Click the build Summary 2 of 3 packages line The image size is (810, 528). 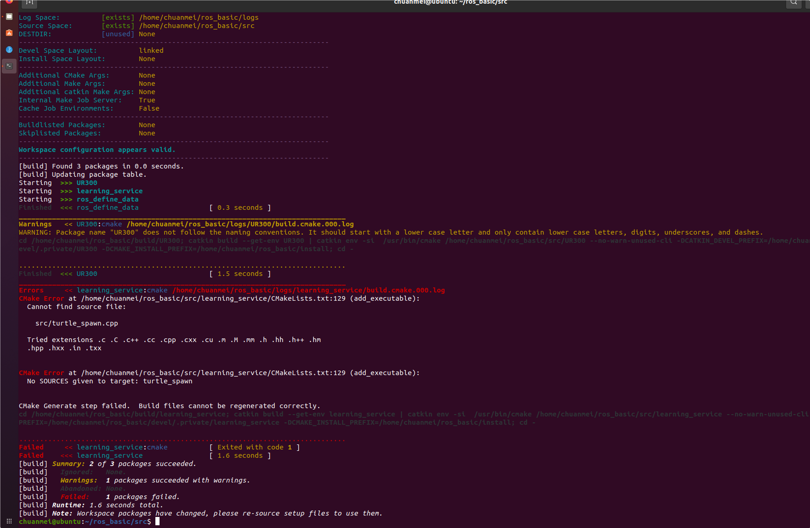(x=107, y=464)
